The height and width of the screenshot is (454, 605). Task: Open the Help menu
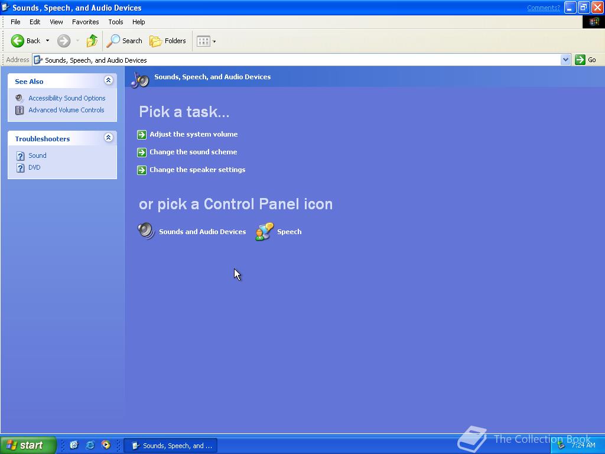(x=138, y=22)
